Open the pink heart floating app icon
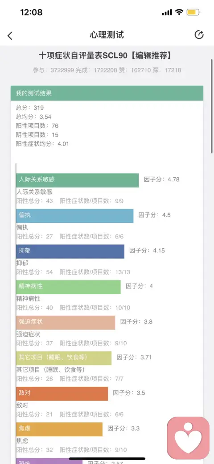Screen dimensions: 214x464 click(x=188, y=438)
